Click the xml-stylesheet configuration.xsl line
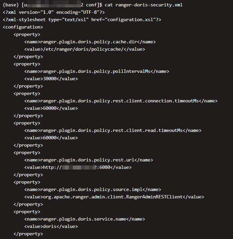 tap(82, 20)
